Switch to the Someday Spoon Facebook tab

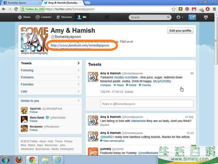21,3
